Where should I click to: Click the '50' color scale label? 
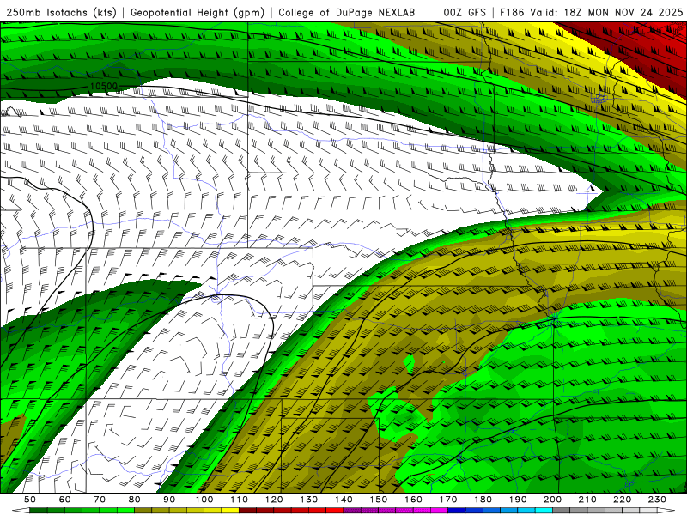(30, 500)
